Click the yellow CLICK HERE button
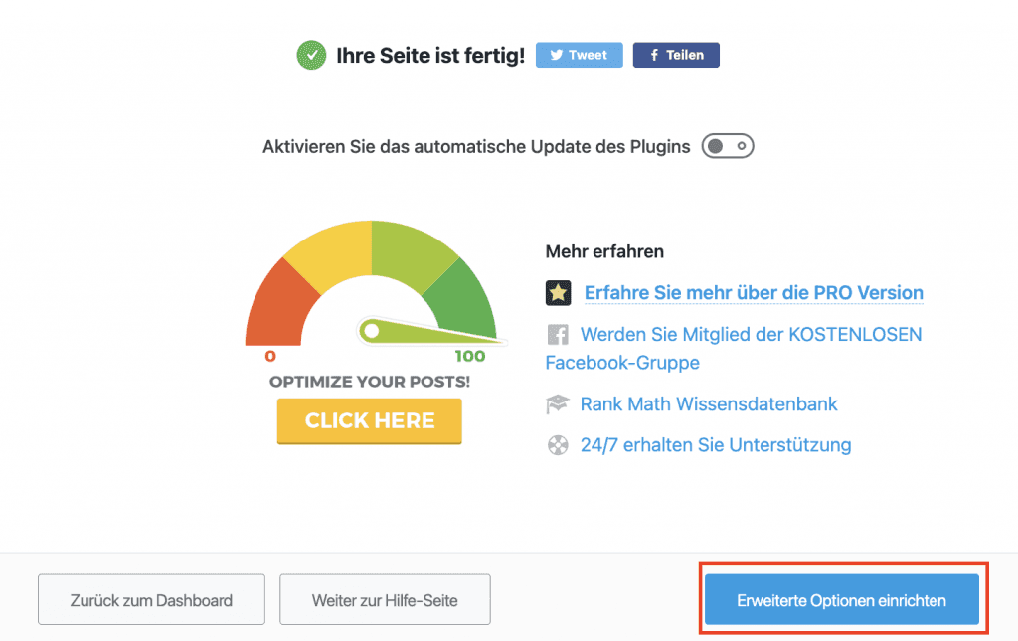This screenshot has width=1018, height=641. [x=370, y=420]
